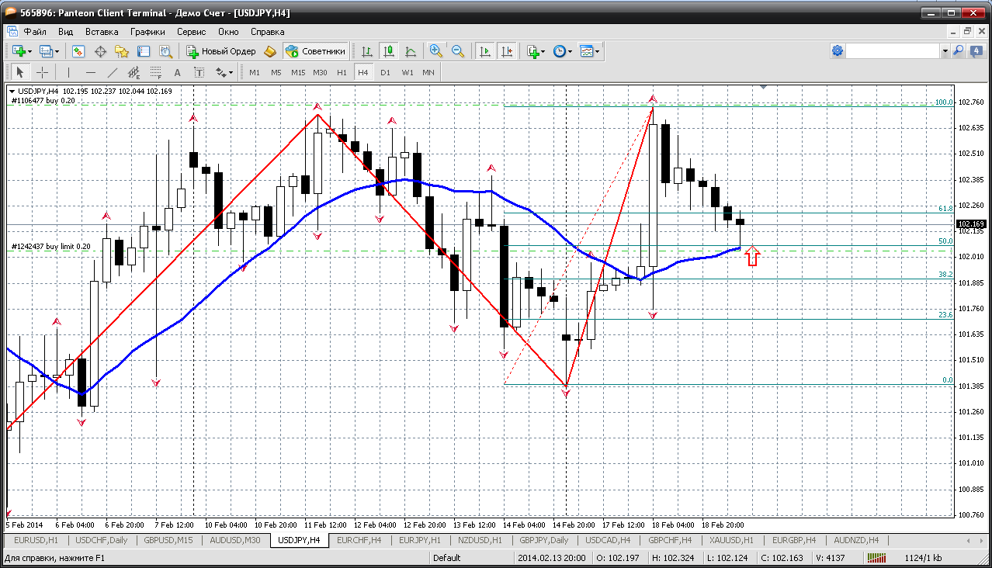
Task: Open the New Chart toolbar icon
Action: coord(19,51)
